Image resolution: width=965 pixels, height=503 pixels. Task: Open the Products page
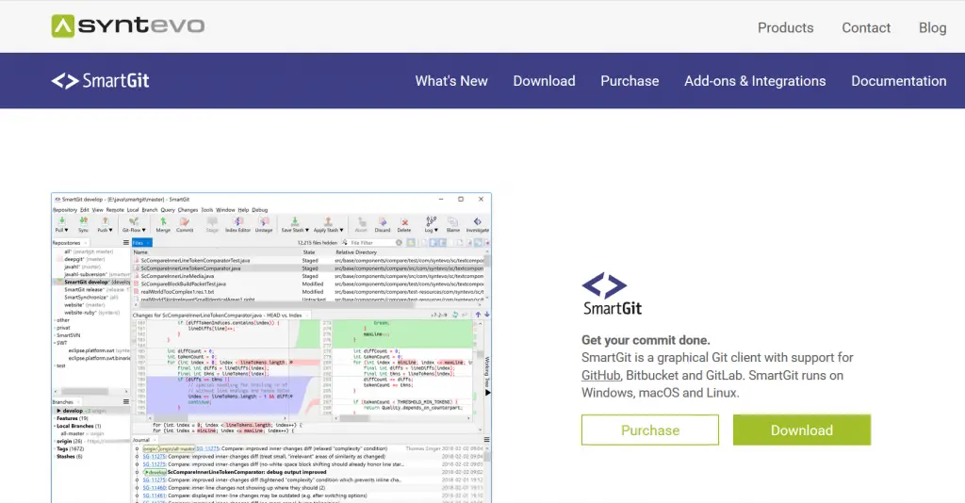pyautogui.click(x=785, y=27)
